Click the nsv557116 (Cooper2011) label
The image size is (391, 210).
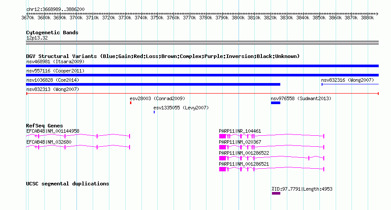[55, 71]
